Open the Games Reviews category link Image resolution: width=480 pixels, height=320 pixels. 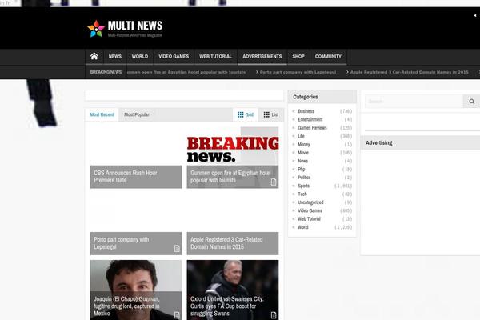(312, 128)
